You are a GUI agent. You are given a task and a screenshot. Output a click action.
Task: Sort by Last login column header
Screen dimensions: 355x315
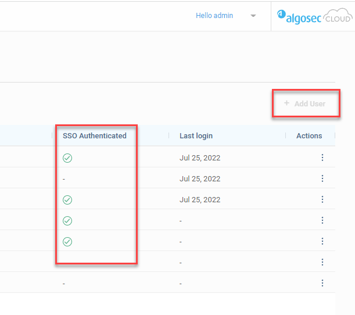point(196,135)
